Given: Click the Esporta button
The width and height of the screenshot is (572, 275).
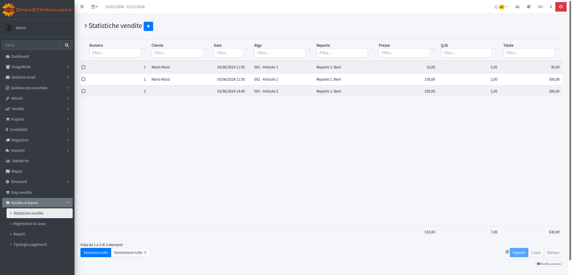Looking at the screenshot, I should click(x=519, y=253).
